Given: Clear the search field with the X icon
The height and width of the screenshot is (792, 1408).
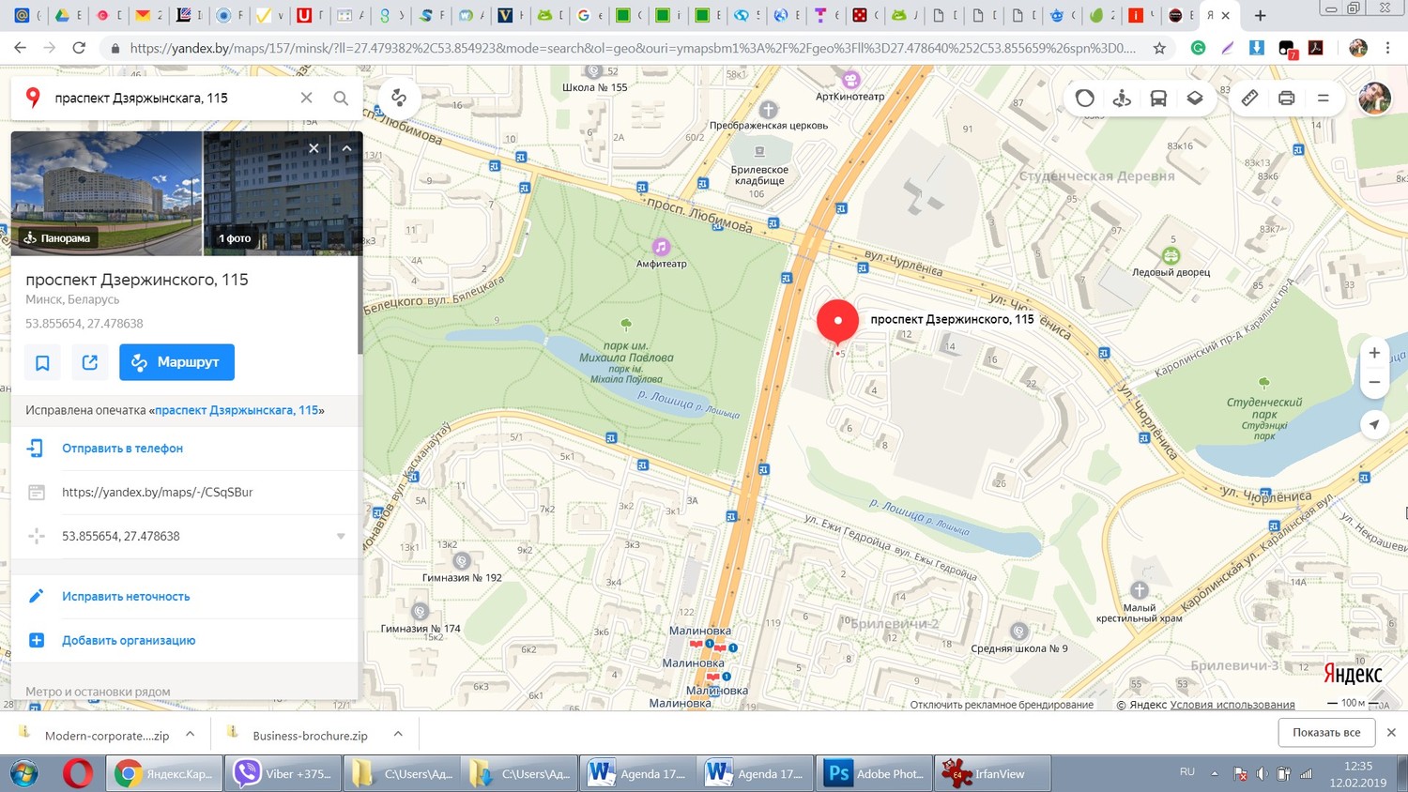Looking at the screenshot, I should [x=306, y=98].
